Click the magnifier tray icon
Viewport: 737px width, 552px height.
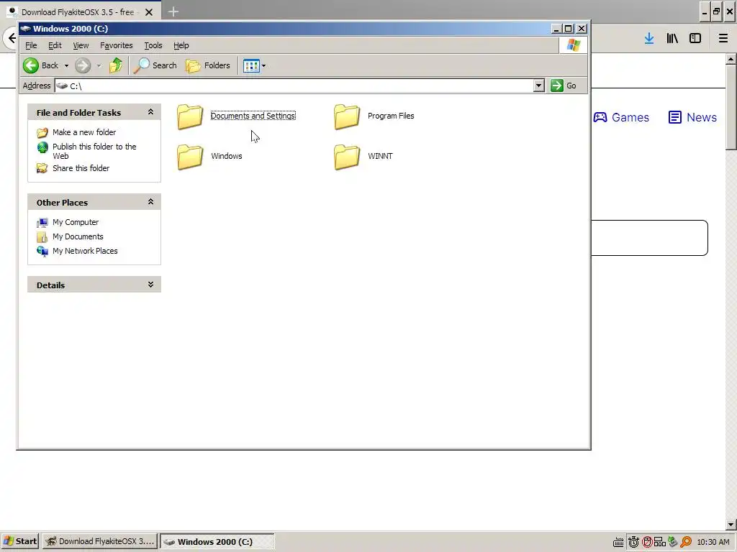point(686,542)
